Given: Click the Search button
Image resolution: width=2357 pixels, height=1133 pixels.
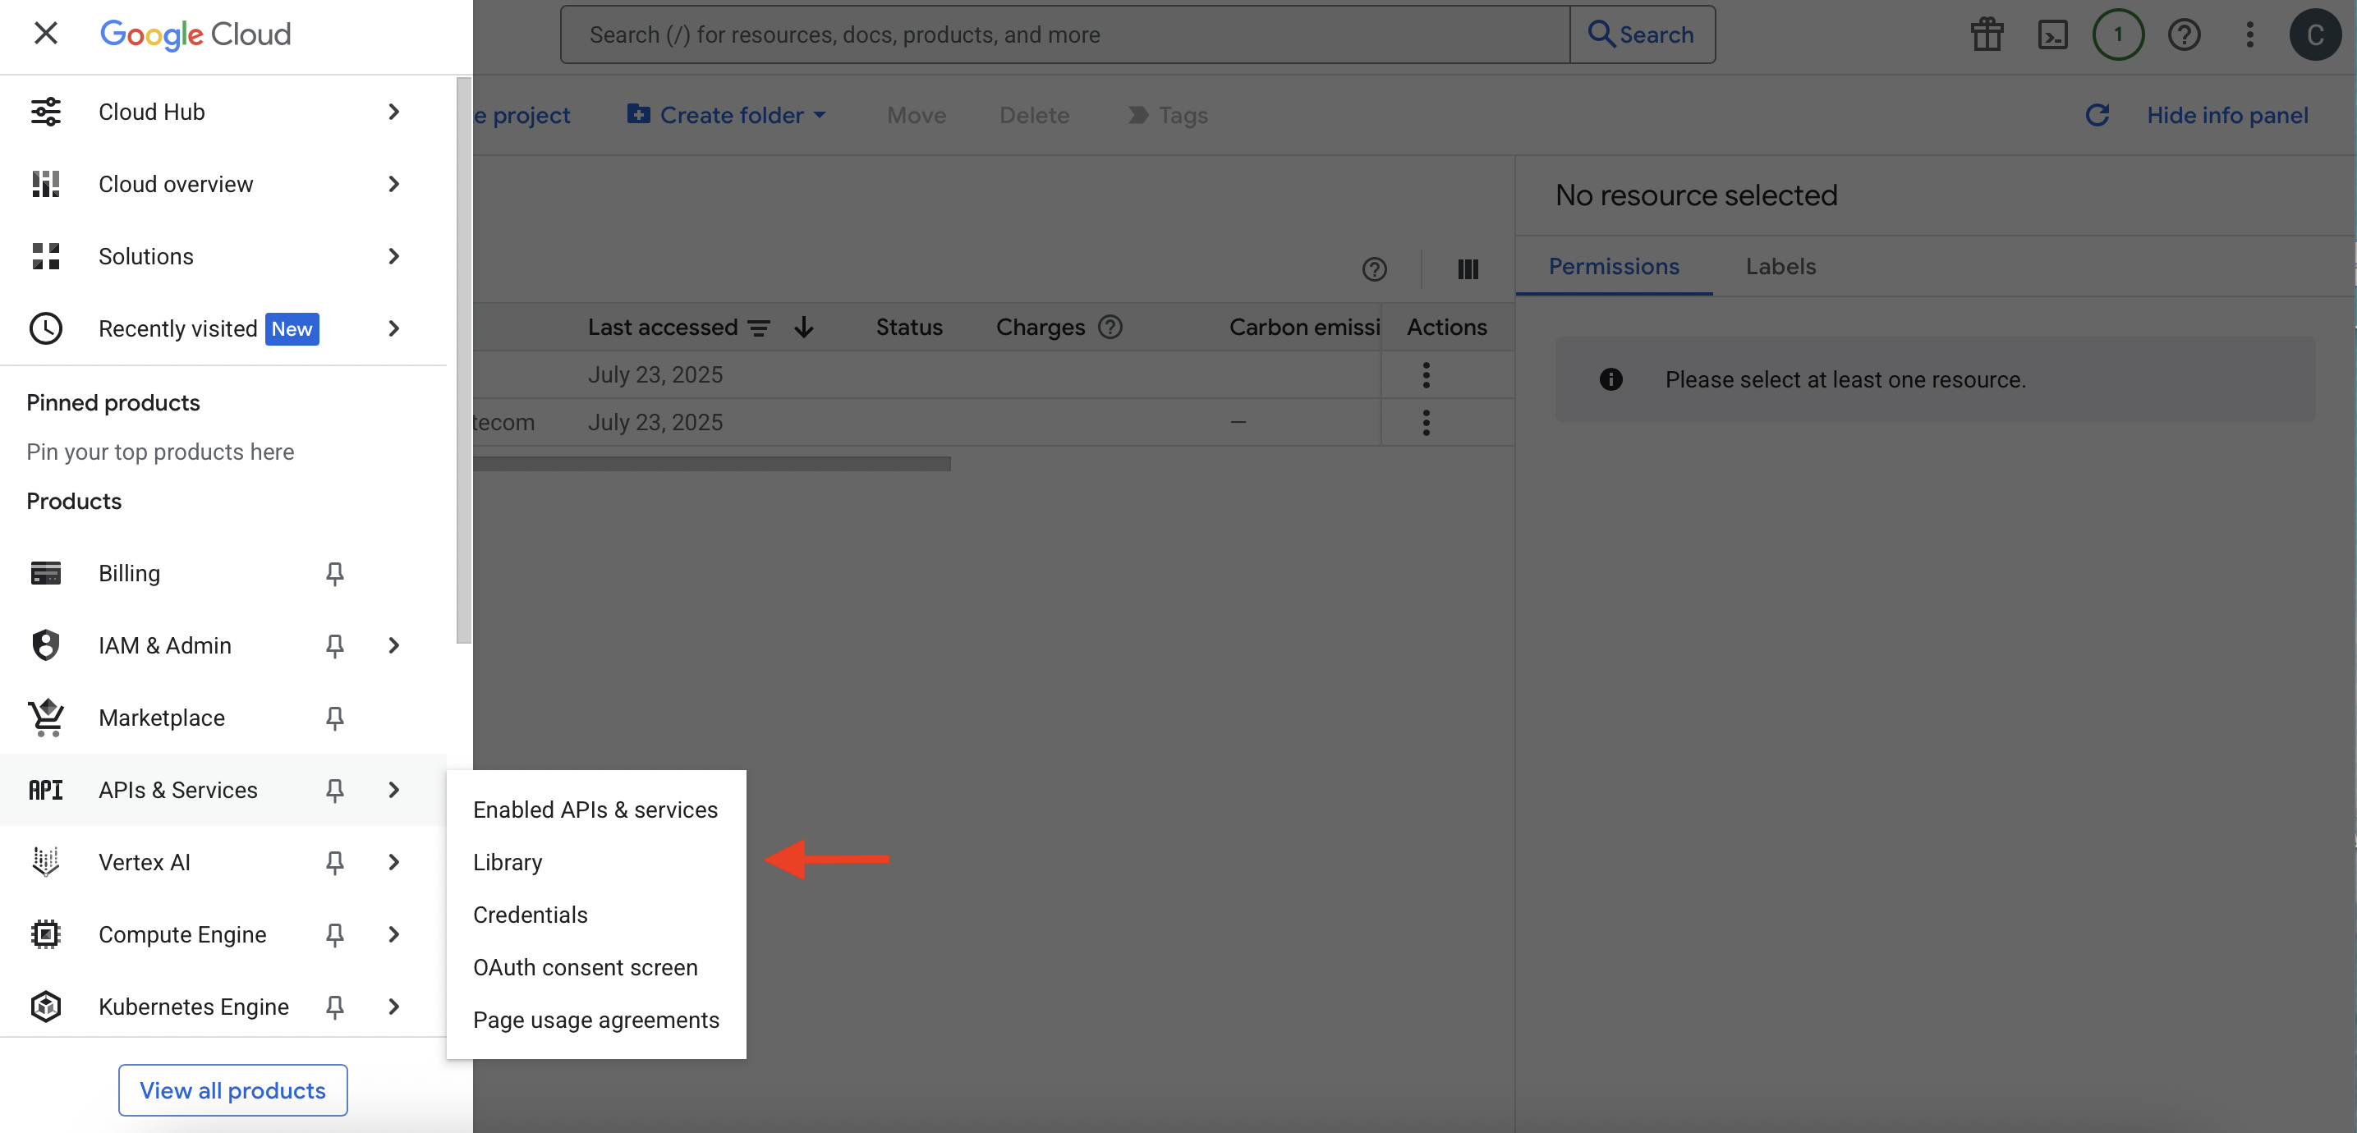Looking at the screenshot, I should pyautogui.click(x=1642, y=34).
